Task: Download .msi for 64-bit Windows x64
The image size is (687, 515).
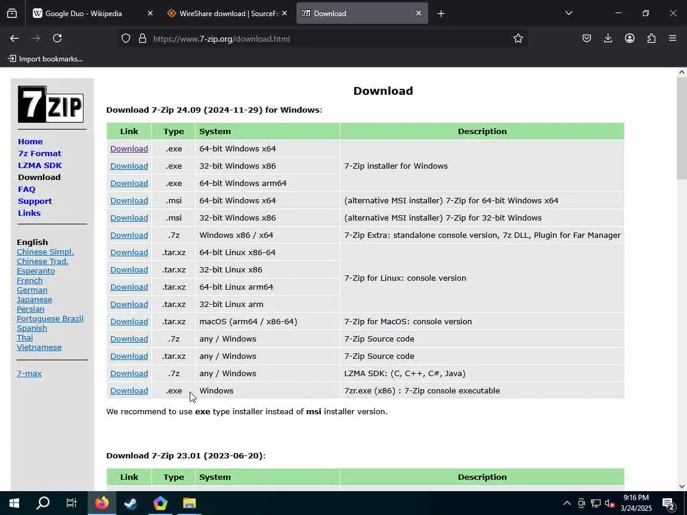Action: click(129, 200)
